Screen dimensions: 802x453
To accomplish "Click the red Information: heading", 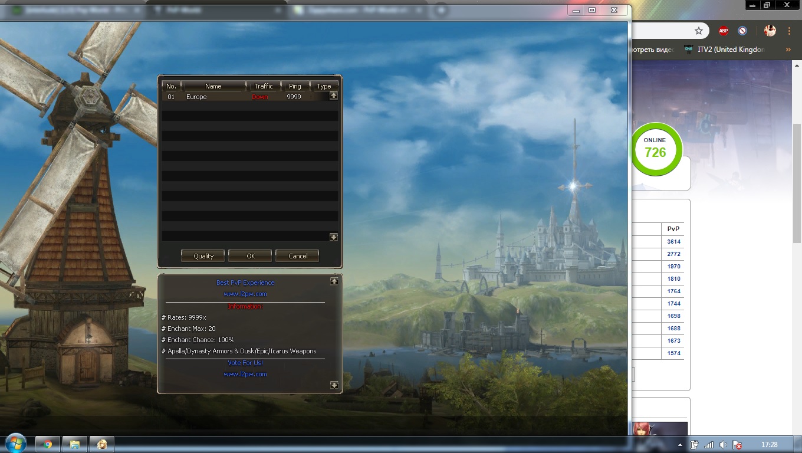I will pyautogui.click(x=245, y=306).
